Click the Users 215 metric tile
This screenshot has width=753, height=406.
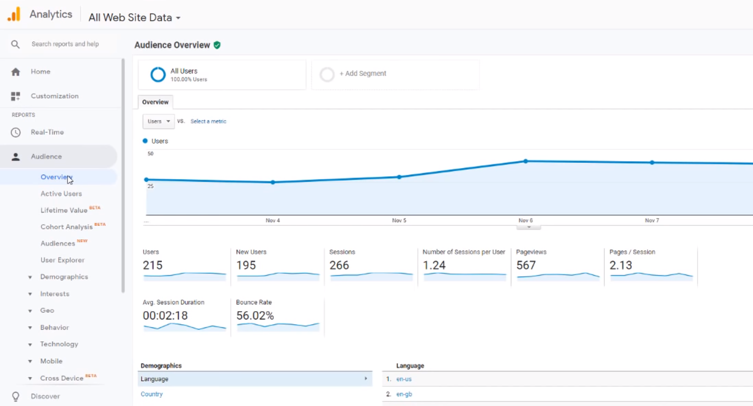click(x=184, y=266)
